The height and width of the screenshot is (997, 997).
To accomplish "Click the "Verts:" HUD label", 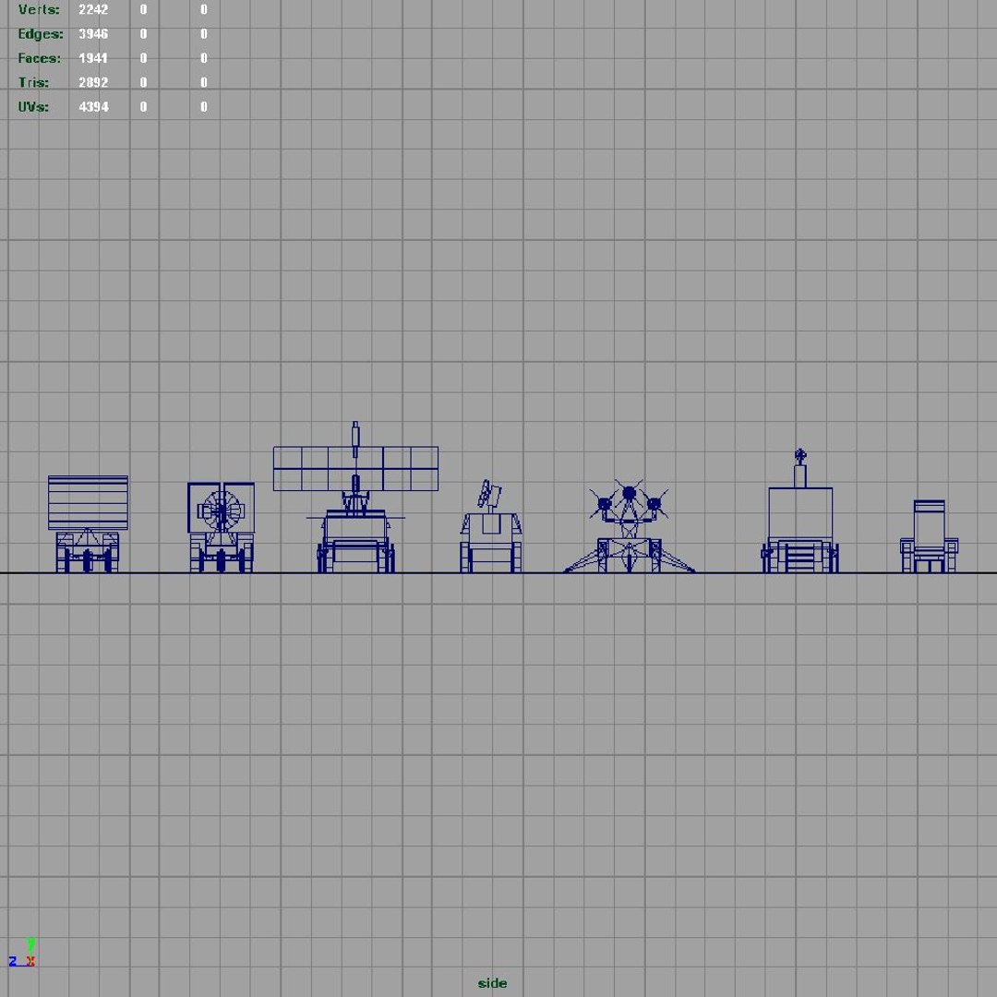I will coord(39,9).
